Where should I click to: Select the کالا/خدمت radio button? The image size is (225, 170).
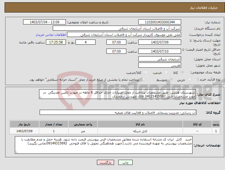146,72
